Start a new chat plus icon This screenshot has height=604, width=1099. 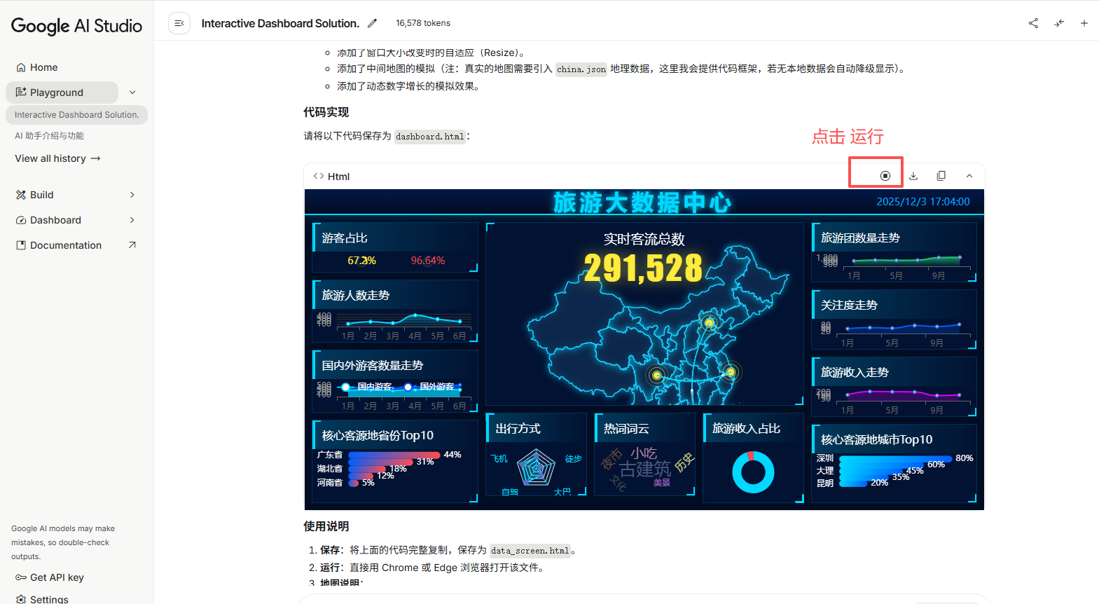click(x=1084, y=23)
